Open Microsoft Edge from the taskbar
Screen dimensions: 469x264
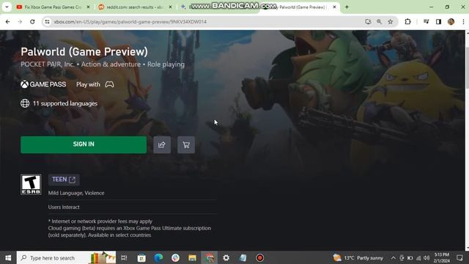point(158,257)
